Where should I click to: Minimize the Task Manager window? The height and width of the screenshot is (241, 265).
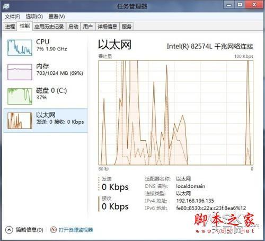click(229, 5)
